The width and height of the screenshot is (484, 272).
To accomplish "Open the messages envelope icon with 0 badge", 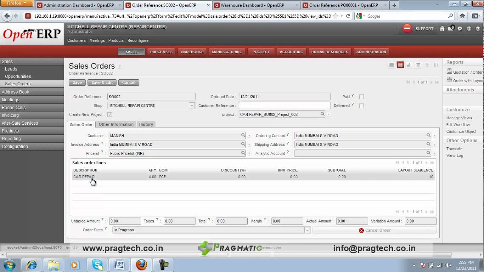I will pyautogui.click(x=451, y=29).
